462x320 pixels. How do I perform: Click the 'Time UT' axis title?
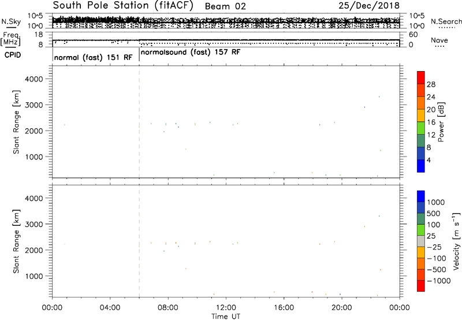click(x=226, y=316)
